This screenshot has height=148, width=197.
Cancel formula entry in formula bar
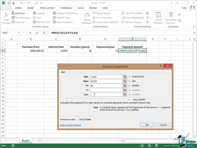click(x=30, y=33)
